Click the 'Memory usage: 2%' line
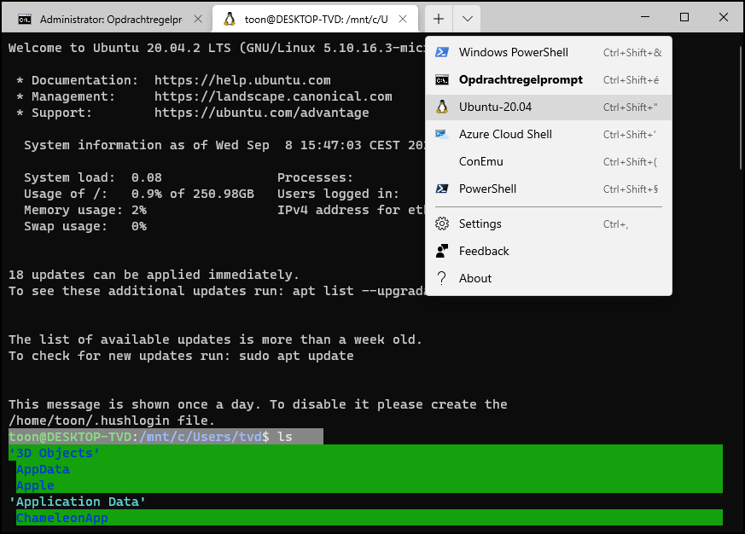The width and height of the screenshot is (745, 534). pyautogui.click(x=85, y=210)
